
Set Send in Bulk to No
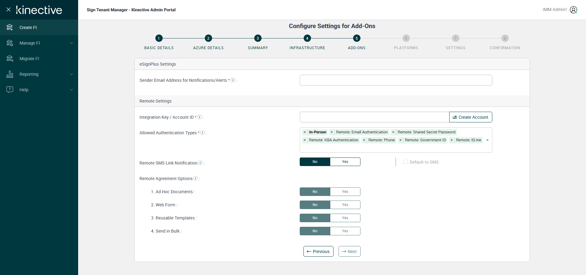click(315, 231)
